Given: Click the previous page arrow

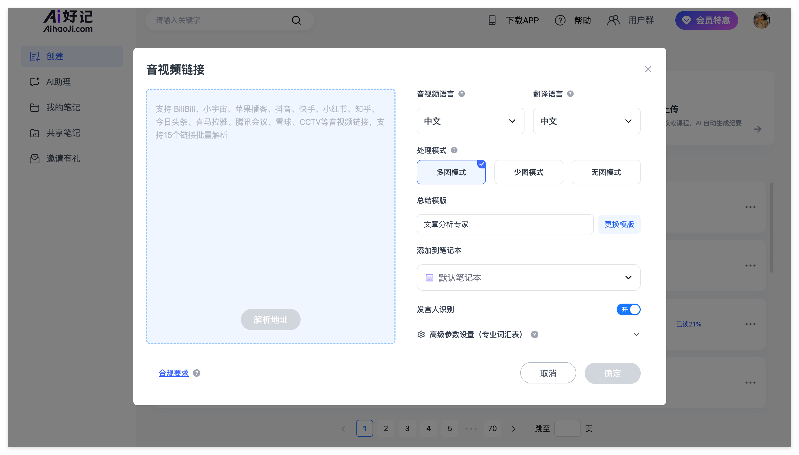Looking at the screenshot, I should pyautogui.click(x=343, y=429).
